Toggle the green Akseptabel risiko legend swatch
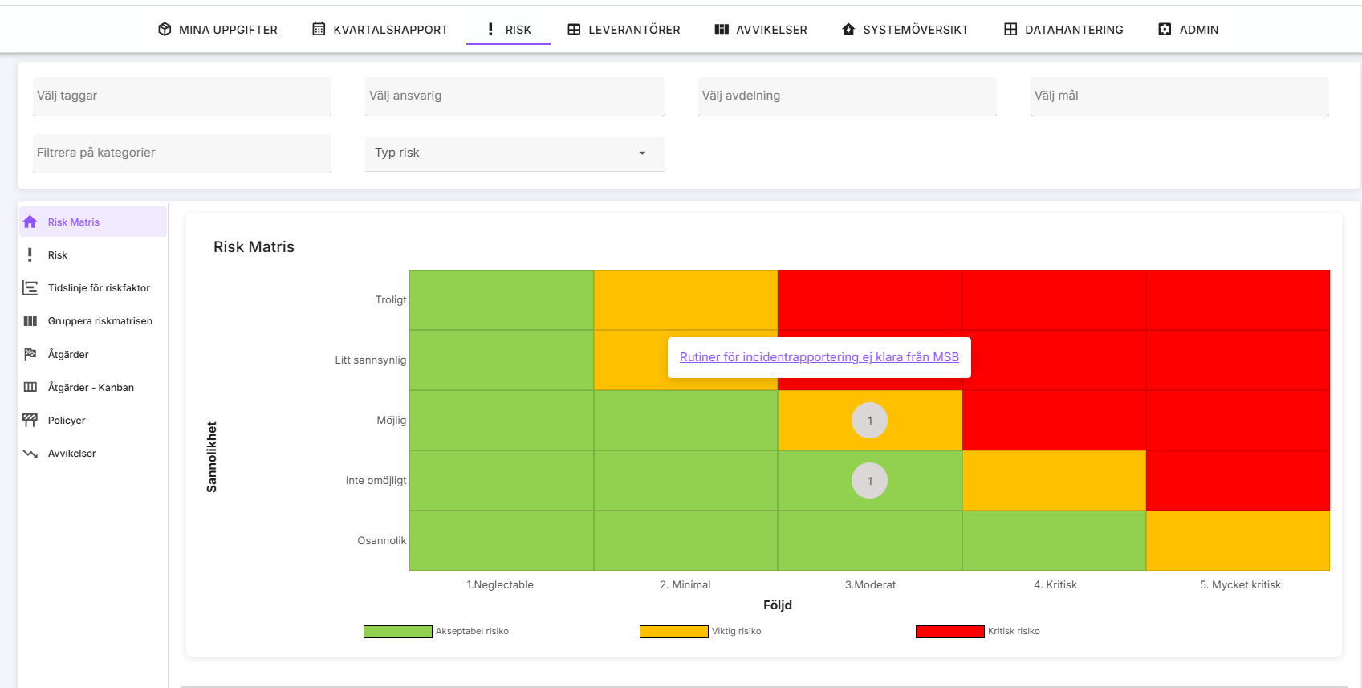 398,632
